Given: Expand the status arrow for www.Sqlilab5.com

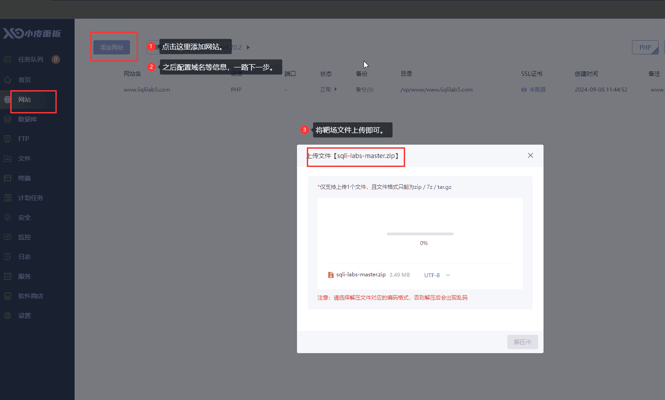Looking at the screenshot, I should [335, 89].
